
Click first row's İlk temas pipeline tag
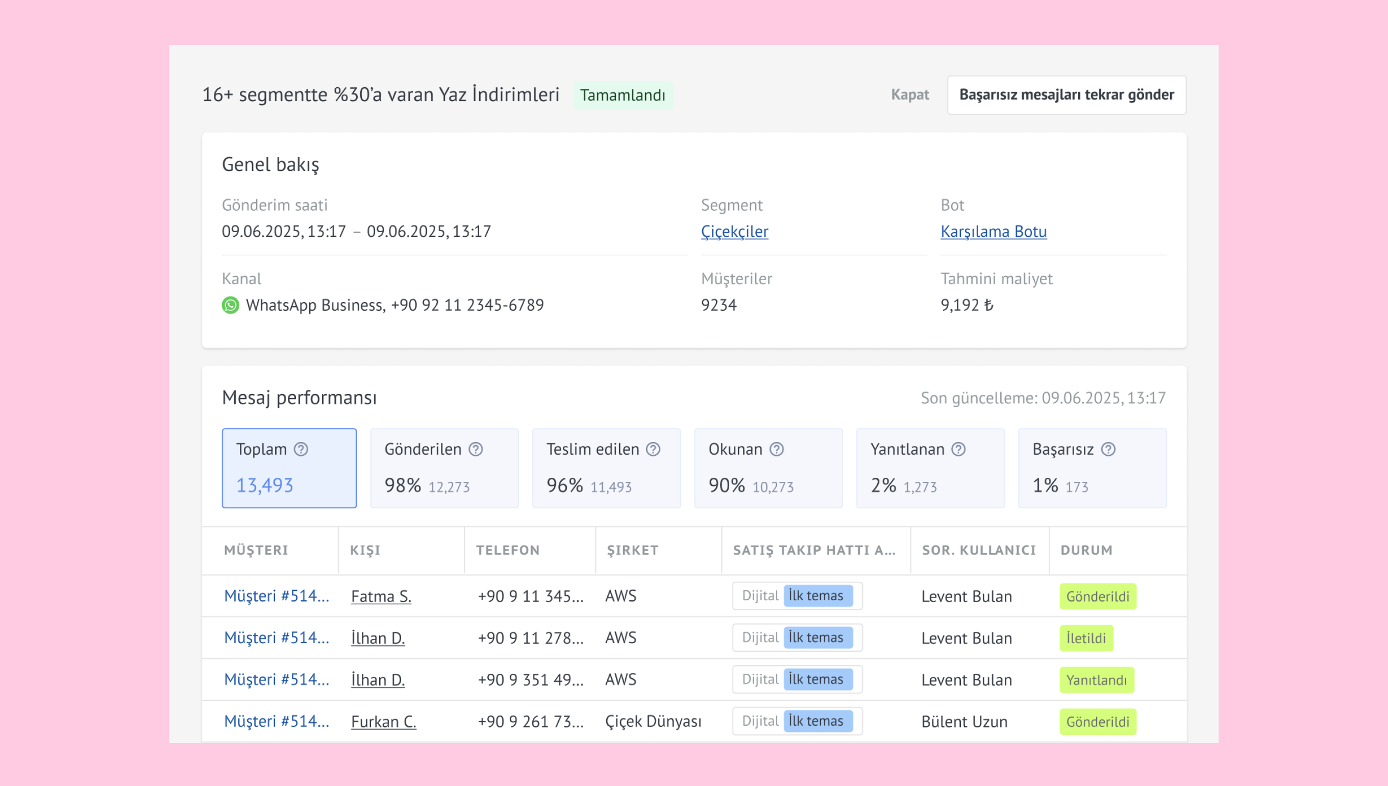pyautogui.click(x=817, y=596)
